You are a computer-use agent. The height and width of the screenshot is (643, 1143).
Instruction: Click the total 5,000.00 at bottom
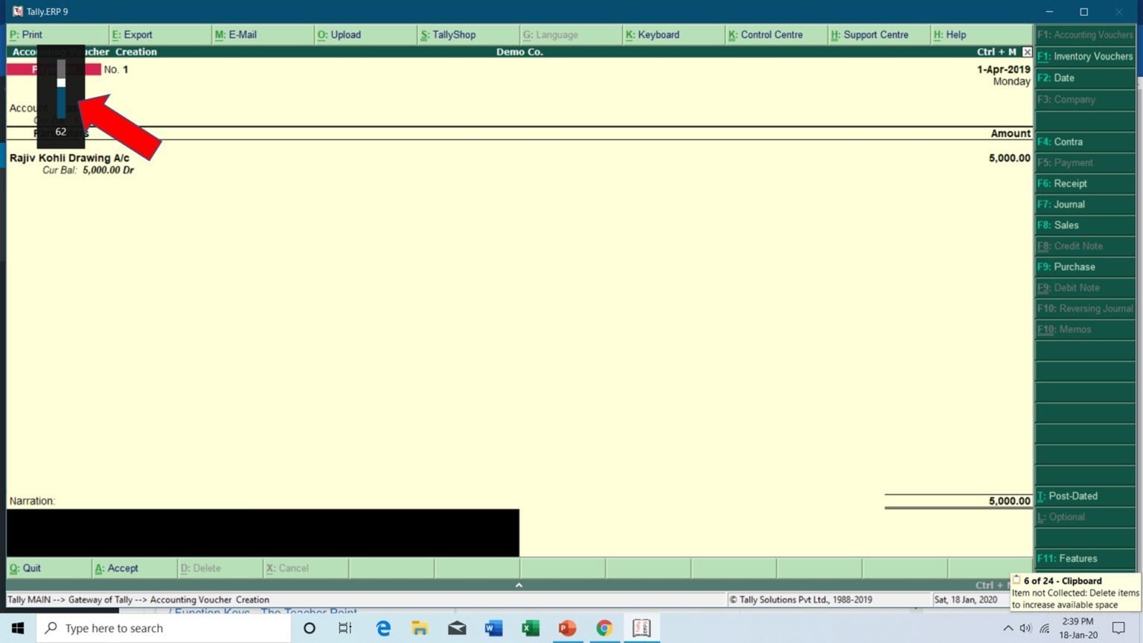click(x=1009, y=501)
